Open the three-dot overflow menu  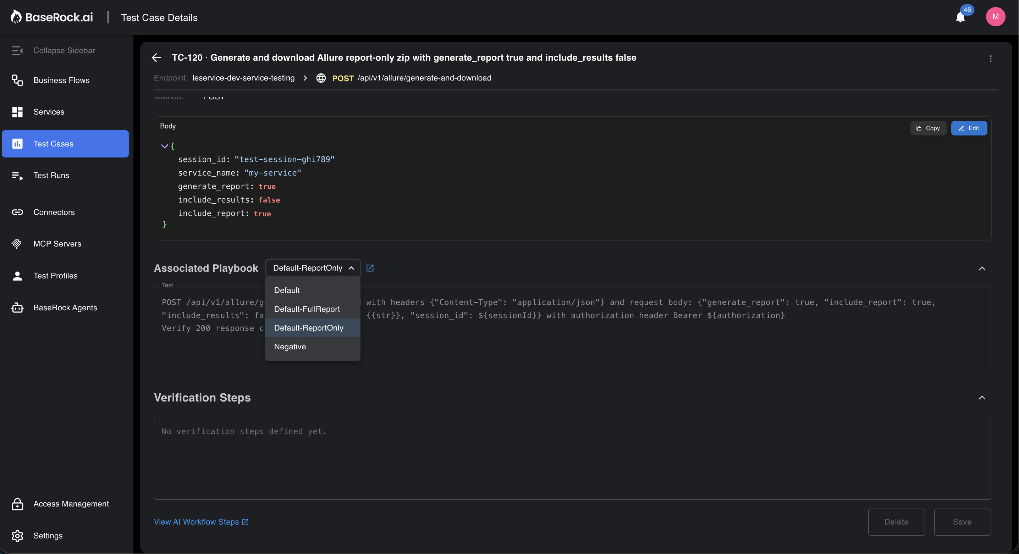991,59
